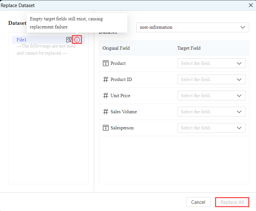Viewport: 256px width, 211px height.
Task: Click the 'Empty target fields still exist' tooltip
Action: click(77, 23)
